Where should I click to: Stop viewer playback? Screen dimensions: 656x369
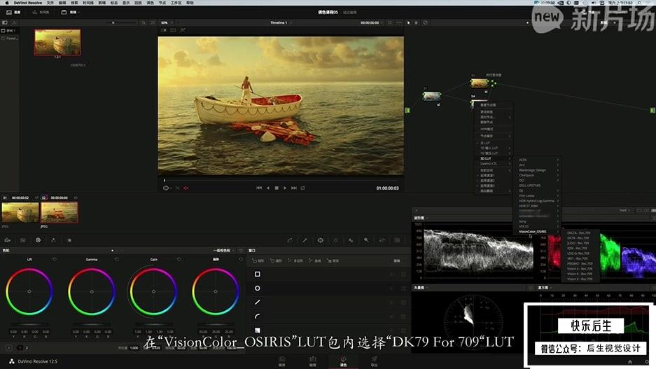(277, 188)
